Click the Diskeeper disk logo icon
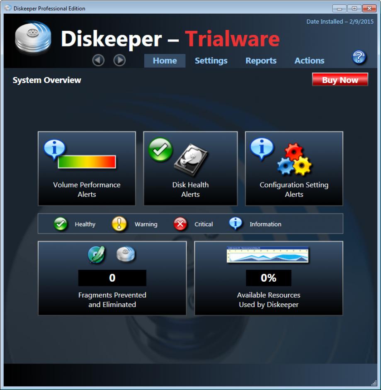381x390 pixels. pos(33,37)
